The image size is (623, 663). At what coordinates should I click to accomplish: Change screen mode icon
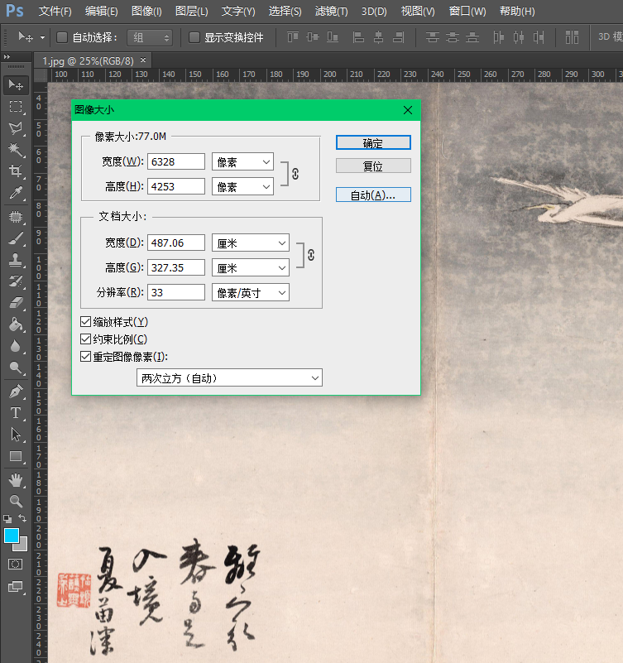[16, 587]
